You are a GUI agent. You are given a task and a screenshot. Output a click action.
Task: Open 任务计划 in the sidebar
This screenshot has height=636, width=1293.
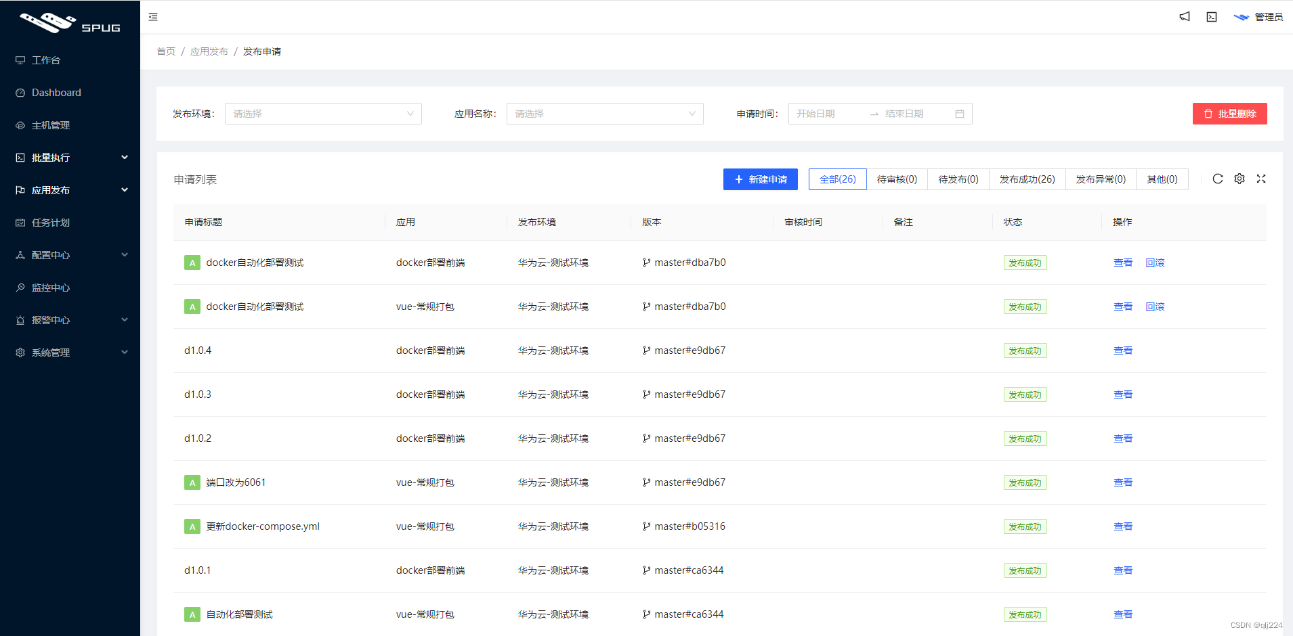pos(70,223)
